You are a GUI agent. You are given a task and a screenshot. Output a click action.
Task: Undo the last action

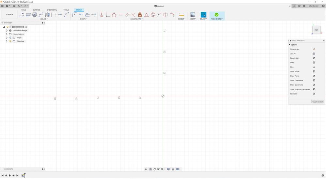(x=19, y=6)
